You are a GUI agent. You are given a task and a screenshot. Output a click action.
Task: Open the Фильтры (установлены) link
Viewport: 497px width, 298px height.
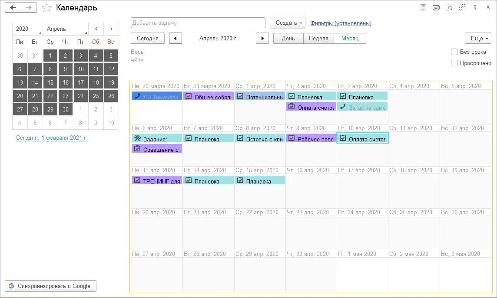(x=341, y=23)
